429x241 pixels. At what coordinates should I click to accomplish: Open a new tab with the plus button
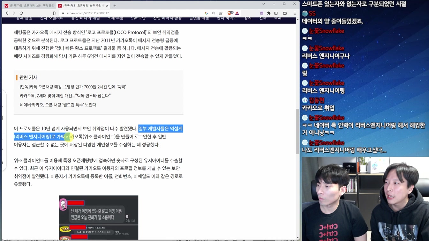click(115, 6)
